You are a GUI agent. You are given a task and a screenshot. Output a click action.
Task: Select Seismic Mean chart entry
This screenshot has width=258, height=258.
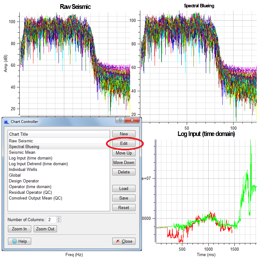22,153
